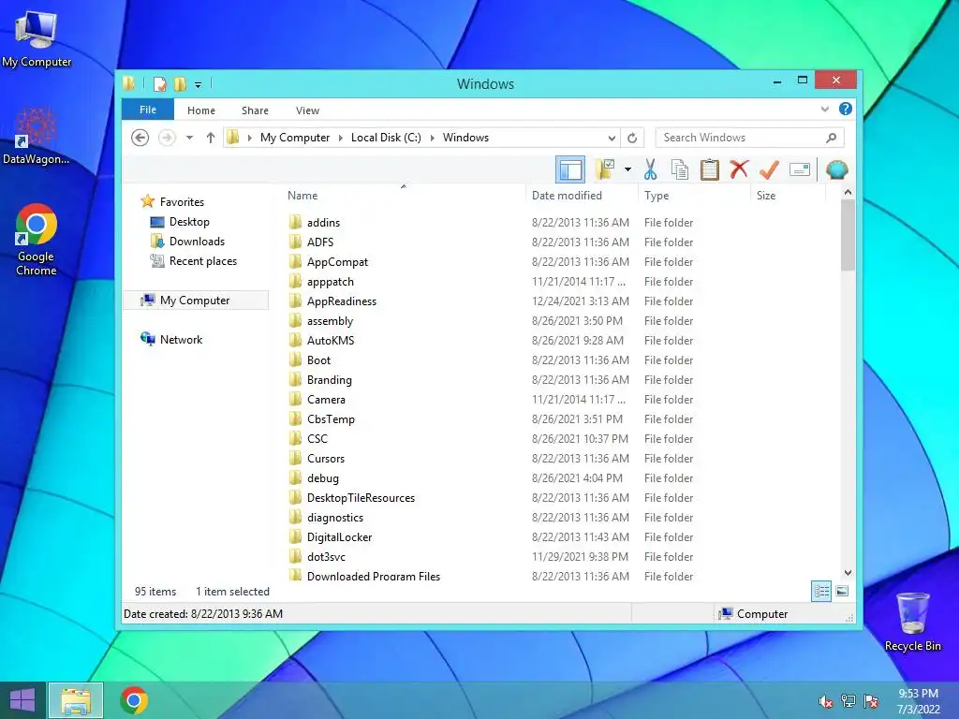
Task: Go up one folder level
Action: pos(211,138)
